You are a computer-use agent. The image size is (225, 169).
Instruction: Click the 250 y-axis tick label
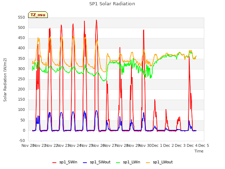pyautogui.click(x=21, y=79)
